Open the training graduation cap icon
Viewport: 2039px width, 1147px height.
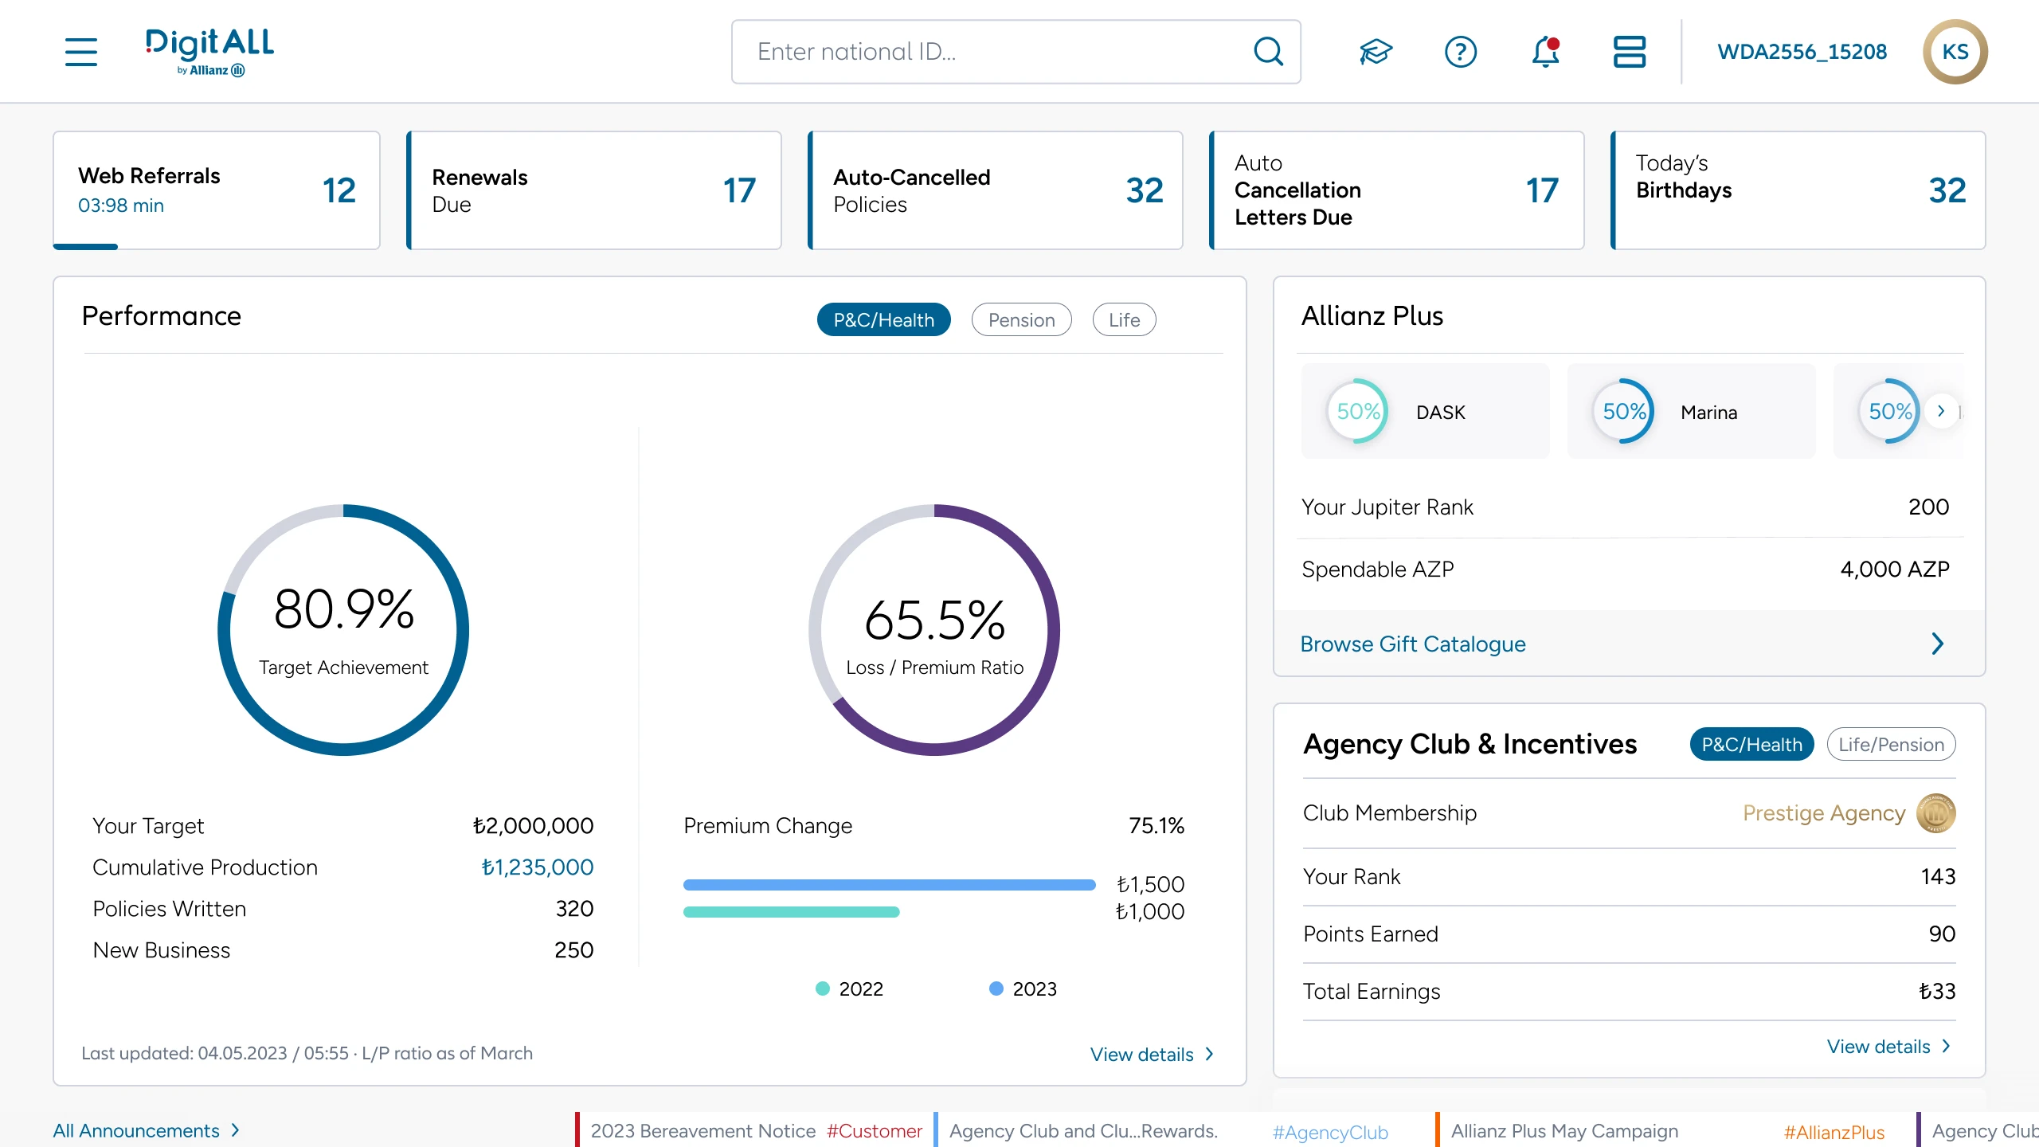click(1376, 52)
